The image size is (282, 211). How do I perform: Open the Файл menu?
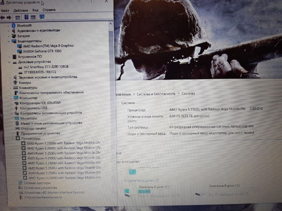(x=5, y=10)
